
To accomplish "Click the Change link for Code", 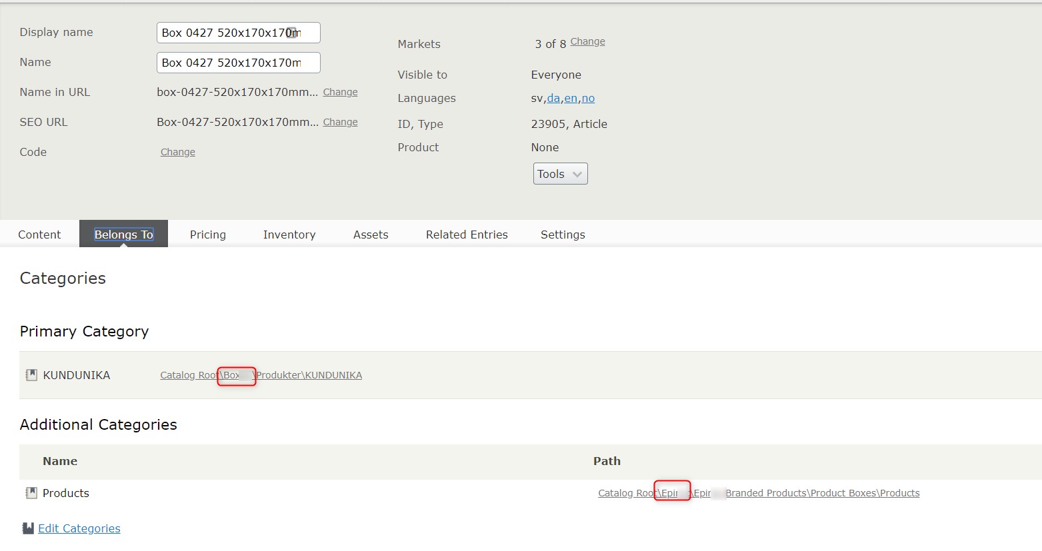I will (x=178, y=152).
